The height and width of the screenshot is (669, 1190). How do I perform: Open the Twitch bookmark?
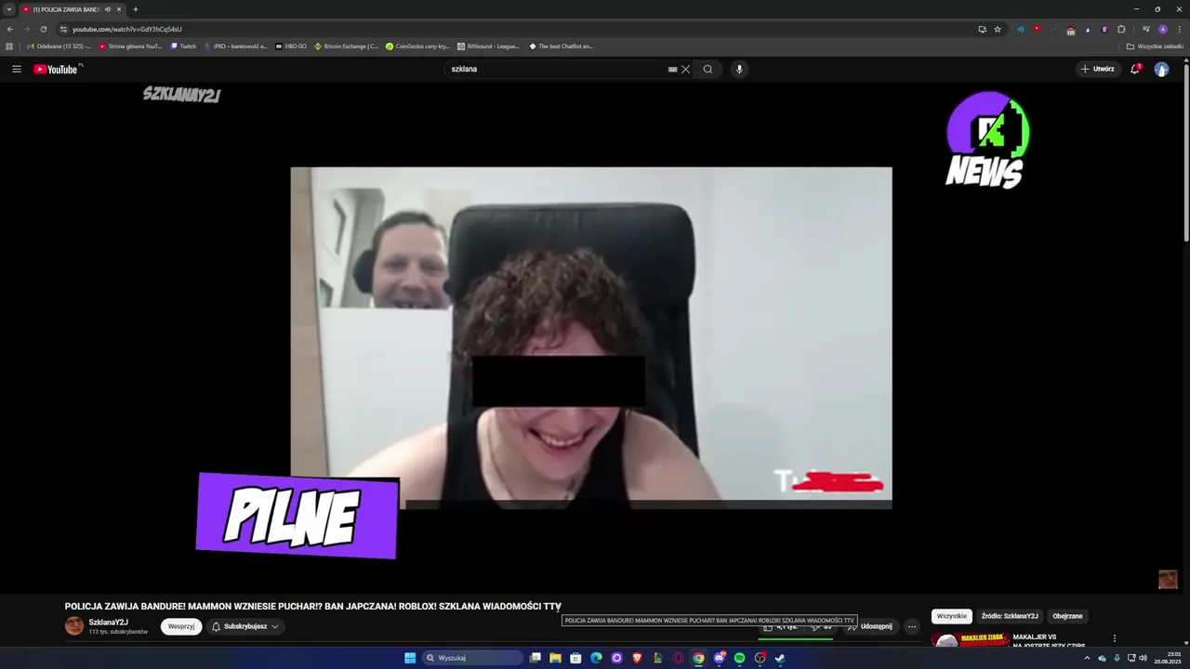pos(184,46)
